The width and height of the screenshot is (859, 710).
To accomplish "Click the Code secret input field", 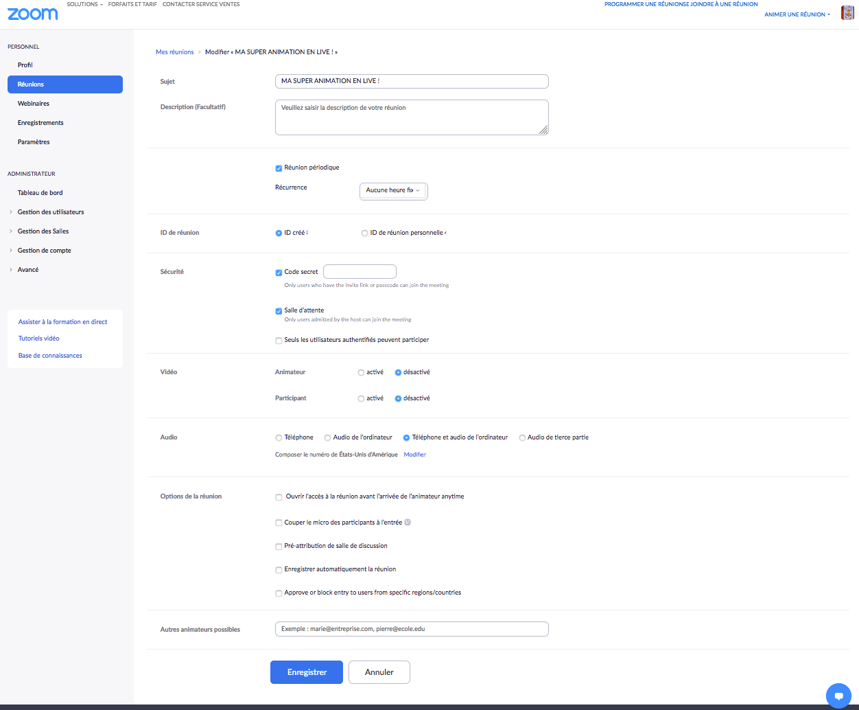I will pos(360,272).
